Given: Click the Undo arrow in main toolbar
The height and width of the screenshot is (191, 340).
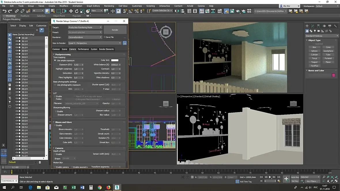Looking at the screenshot, I should 4,11.
